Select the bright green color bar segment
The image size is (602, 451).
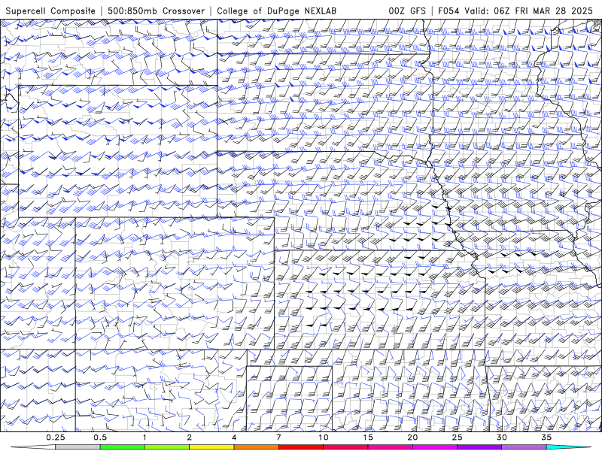(123, 447)
